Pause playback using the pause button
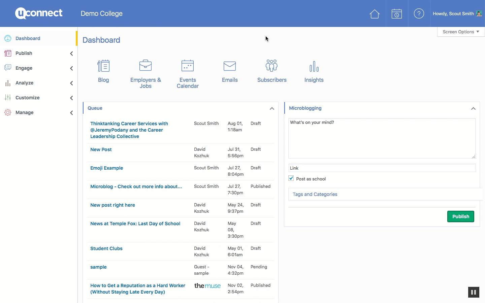The height and width of the screenshot is (303, 485). point(474,292)
